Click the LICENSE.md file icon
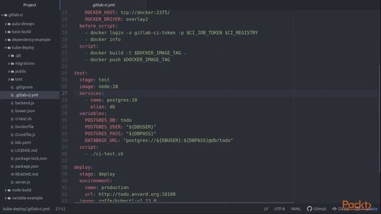This screenshot has width=381, height=214. pos(12,150)
